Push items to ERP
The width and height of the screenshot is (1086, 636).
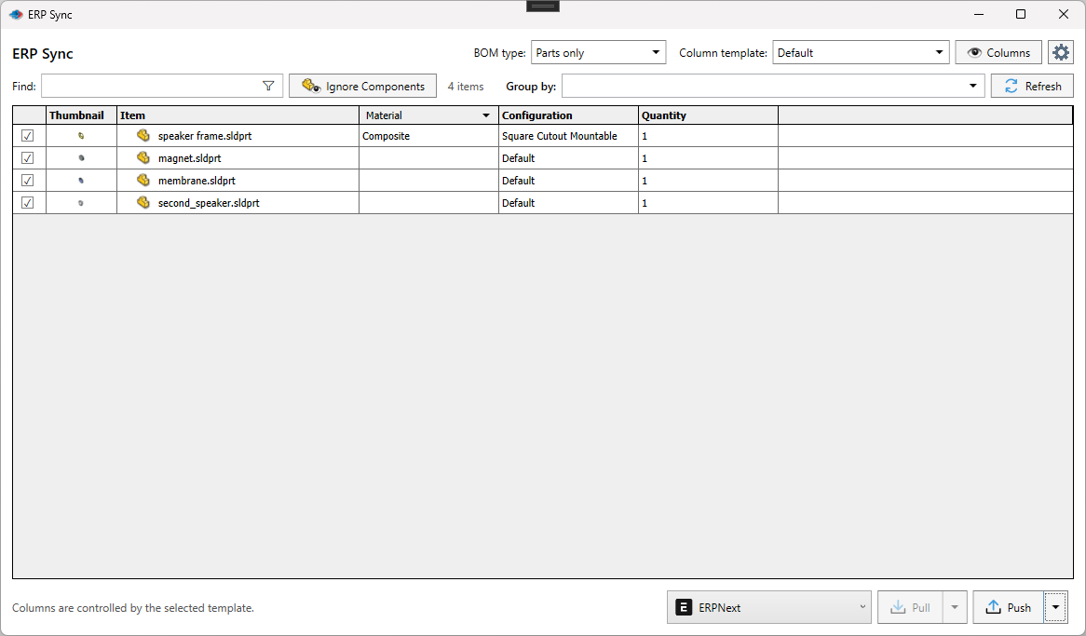tap(1008, 607)
